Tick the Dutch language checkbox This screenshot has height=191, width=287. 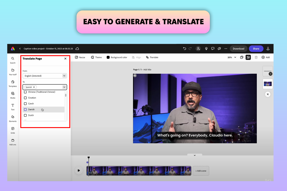coord(25,115)
